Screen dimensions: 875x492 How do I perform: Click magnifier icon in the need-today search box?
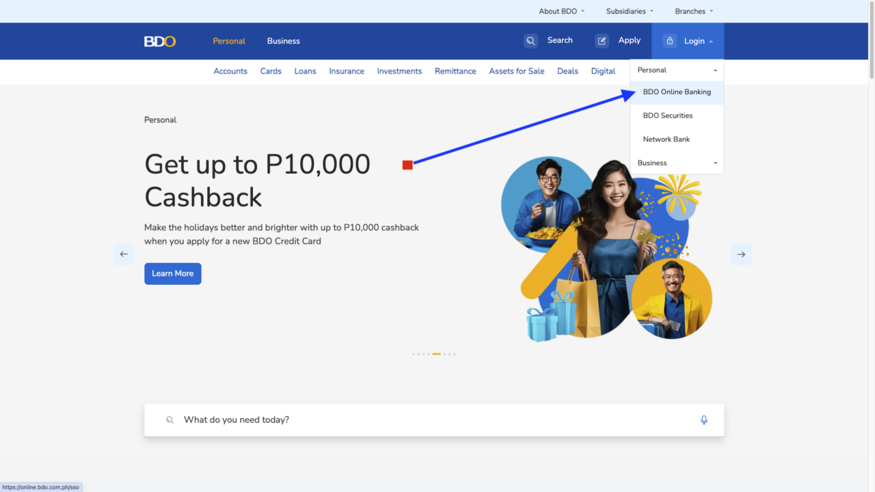(170, 420)
